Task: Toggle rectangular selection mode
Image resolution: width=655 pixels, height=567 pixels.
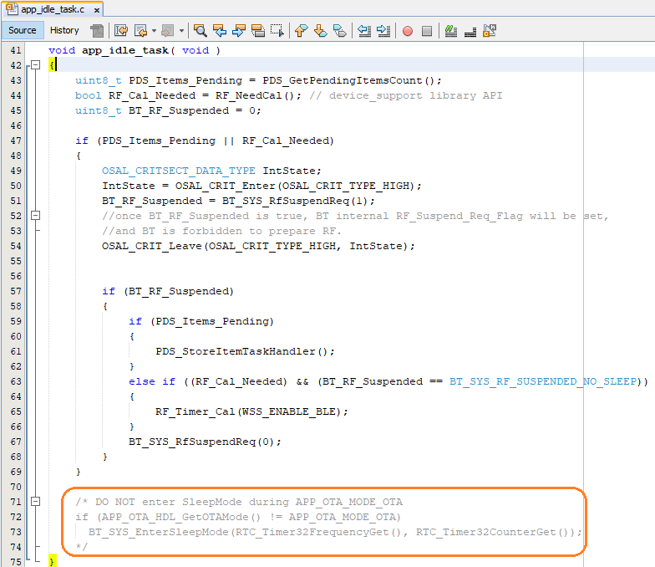Action: click(x=277, y=31)
